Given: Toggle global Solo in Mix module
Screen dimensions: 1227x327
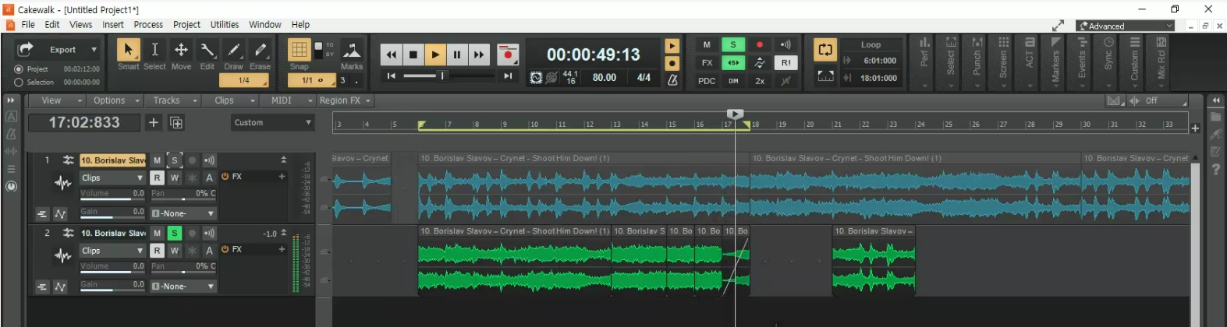Looking at the screenshot, I should (x=733, y=44).
